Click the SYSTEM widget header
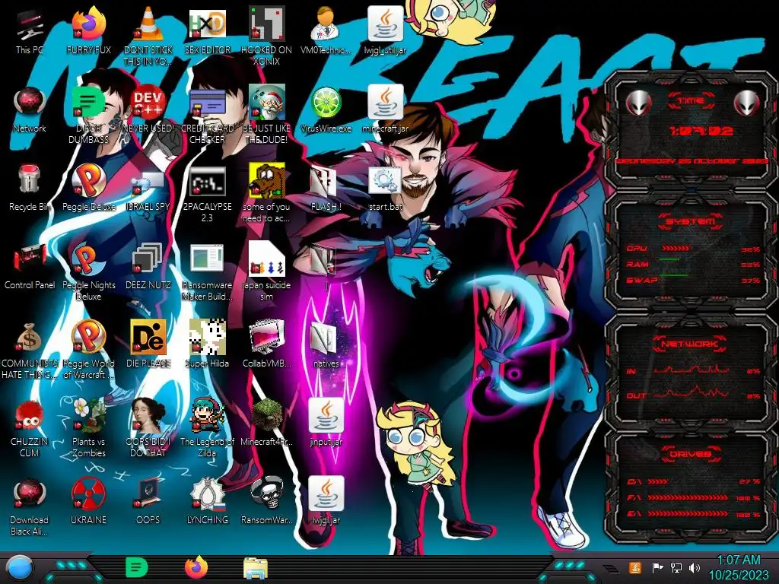779x584 pixels. [x=691, y=221]
